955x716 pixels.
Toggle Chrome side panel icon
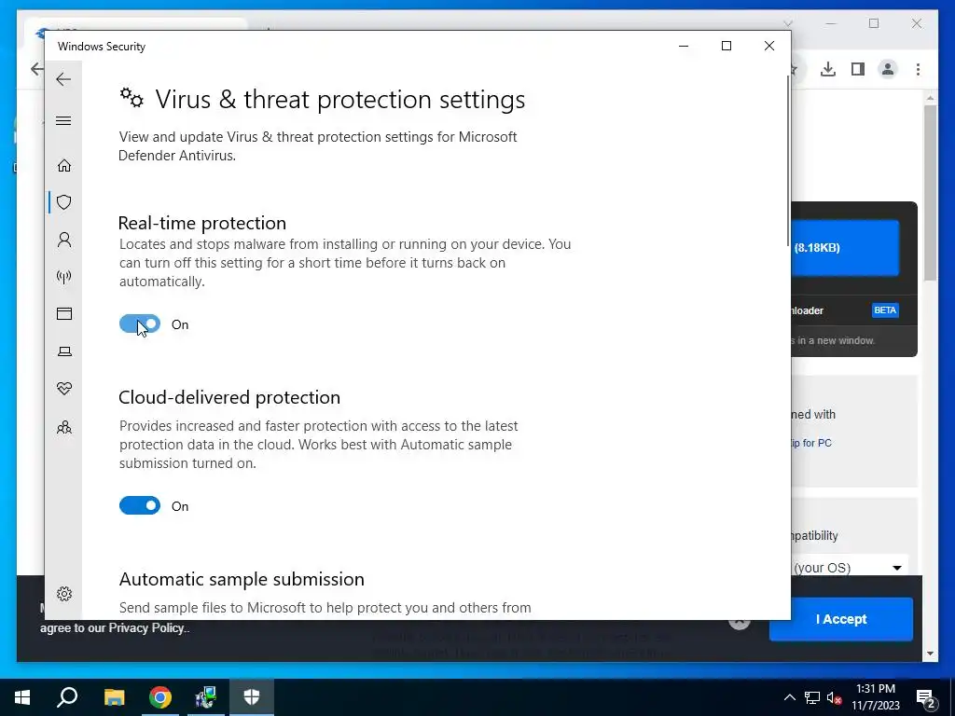click(x=858, y=69)
